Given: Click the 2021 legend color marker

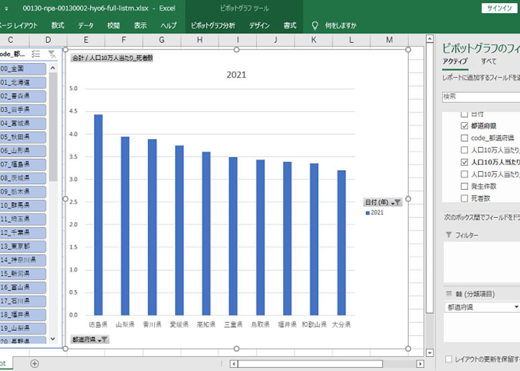Looking at the screenshot, I should 367,213.
